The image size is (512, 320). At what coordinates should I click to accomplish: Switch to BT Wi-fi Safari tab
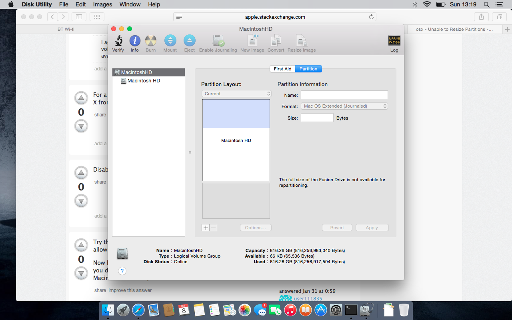coord(66,29)
